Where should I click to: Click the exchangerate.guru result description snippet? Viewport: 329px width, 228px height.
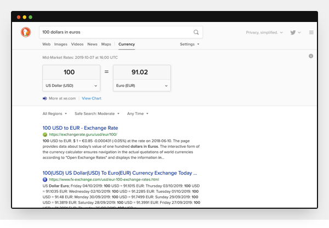(121, 149)
